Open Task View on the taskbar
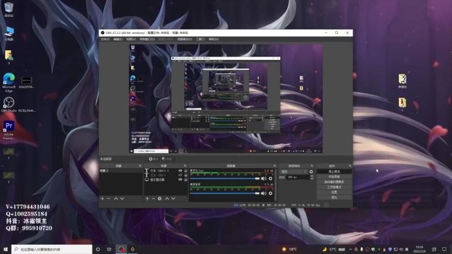The width and height of the screenshot is (452, 254). [109, 249]
